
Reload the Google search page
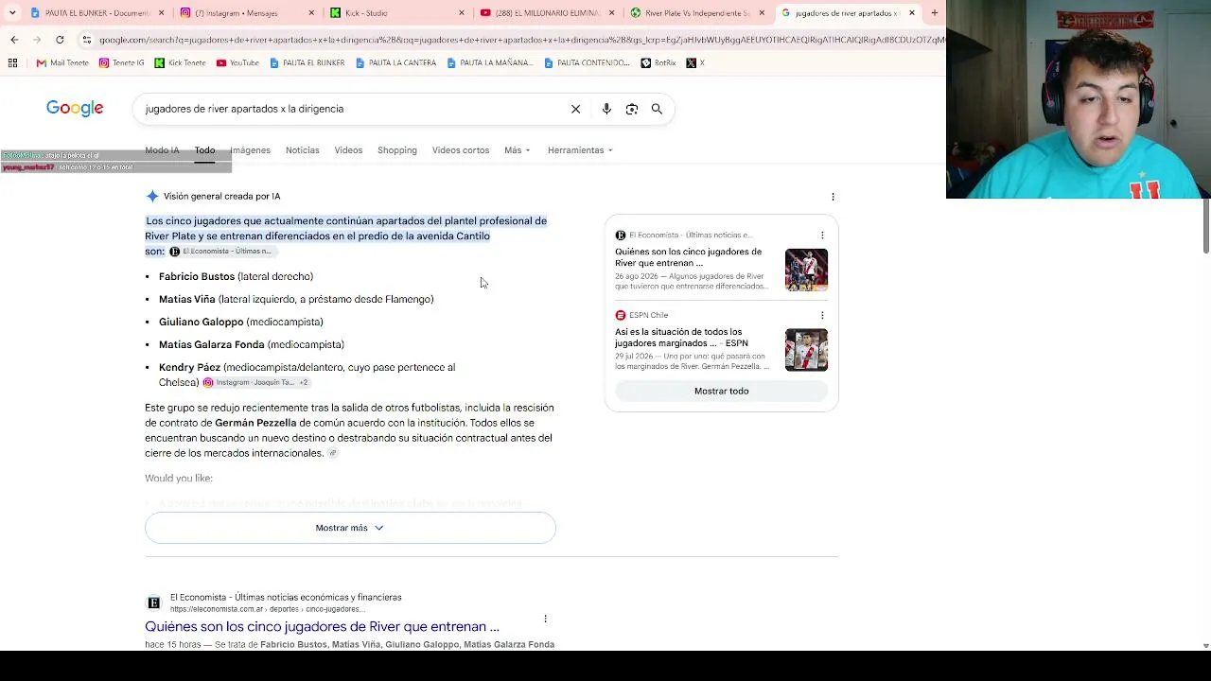pyautogui.click(x=60, y=40)
